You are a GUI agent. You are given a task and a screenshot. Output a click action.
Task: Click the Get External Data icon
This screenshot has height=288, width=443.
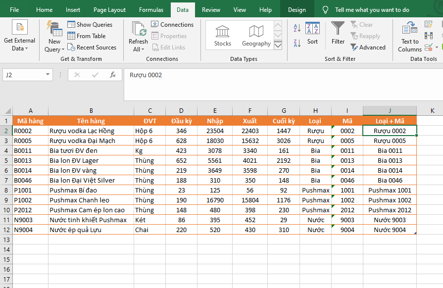[20, 28]
